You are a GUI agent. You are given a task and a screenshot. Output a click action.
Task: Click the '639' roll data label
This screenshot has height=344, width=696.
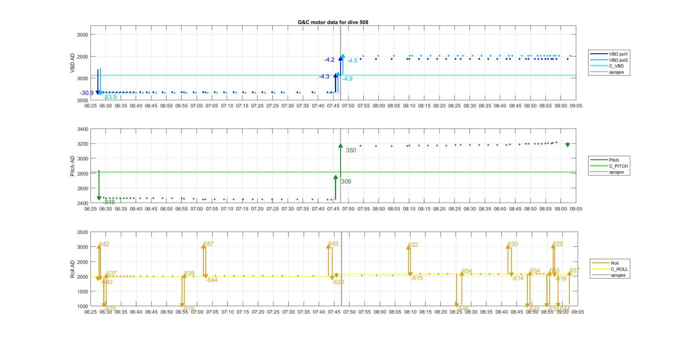pos(189,274)
